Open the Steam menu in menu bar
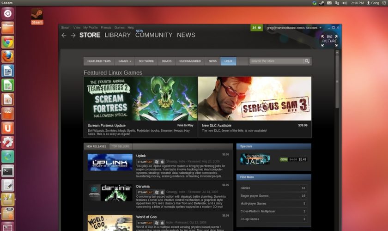 66,28
